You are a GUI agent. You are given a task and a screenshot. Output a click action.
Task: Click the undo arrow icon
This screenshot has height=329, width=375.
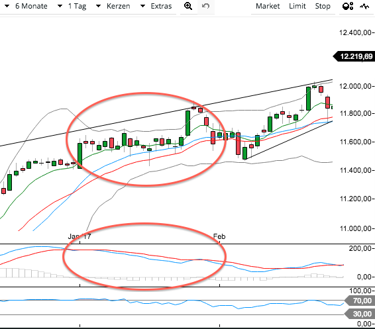pos(205,6)
